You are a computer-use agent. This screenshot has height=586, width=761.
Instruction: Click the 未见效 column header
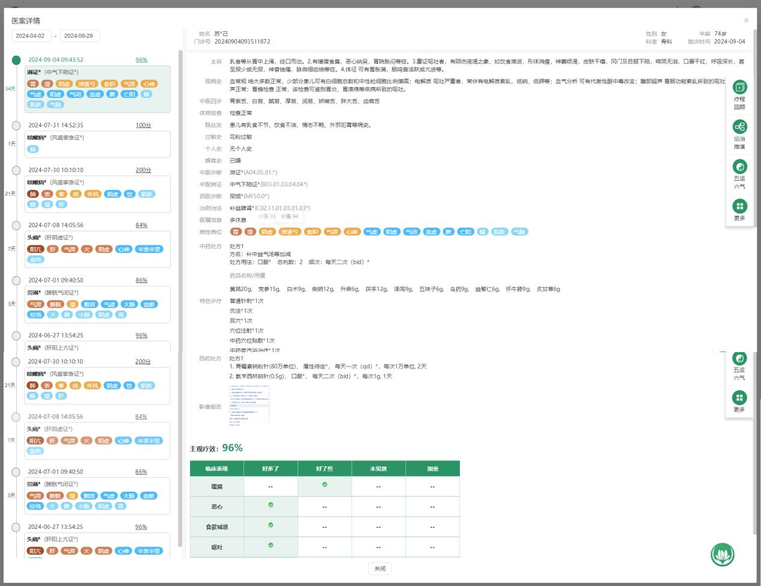[x=378, y=469]
